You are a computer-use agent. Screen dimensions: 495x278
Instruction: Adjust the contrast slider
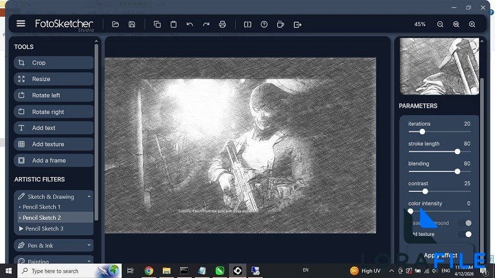coord(439,191)
